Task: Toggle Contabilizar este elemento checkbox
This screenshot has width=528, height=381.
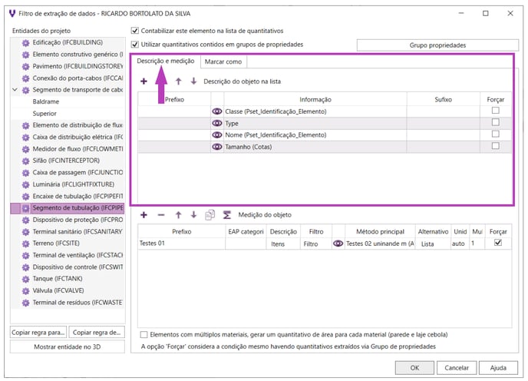Action: 135,31
